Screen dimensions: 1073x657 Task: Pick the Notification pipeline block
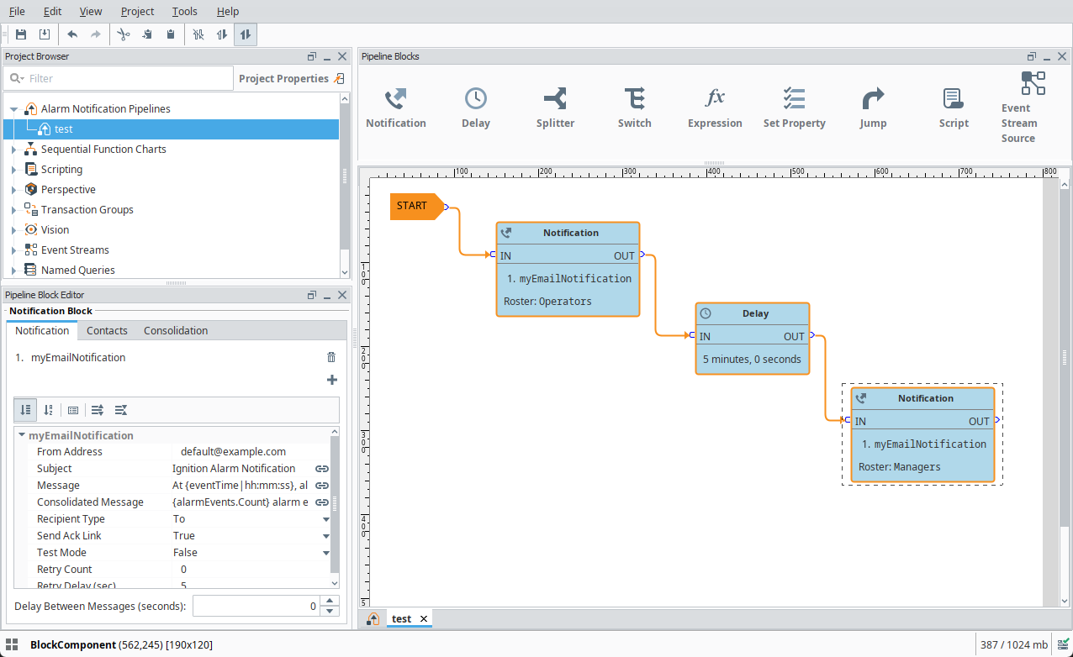[396, 108]
